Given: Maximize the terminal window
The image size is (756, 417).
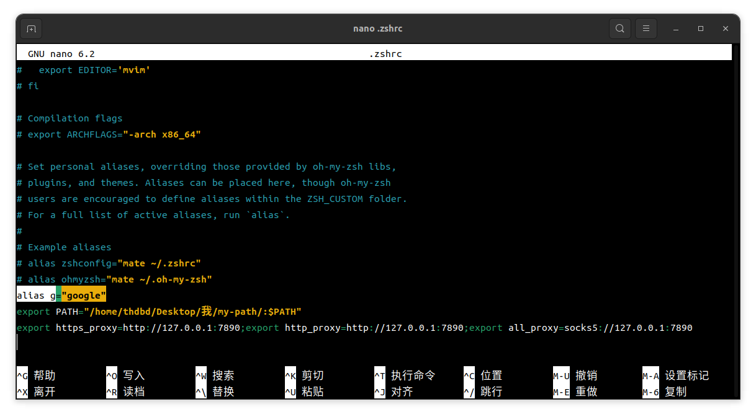Looking at the screenshot, I should (701, 29).
